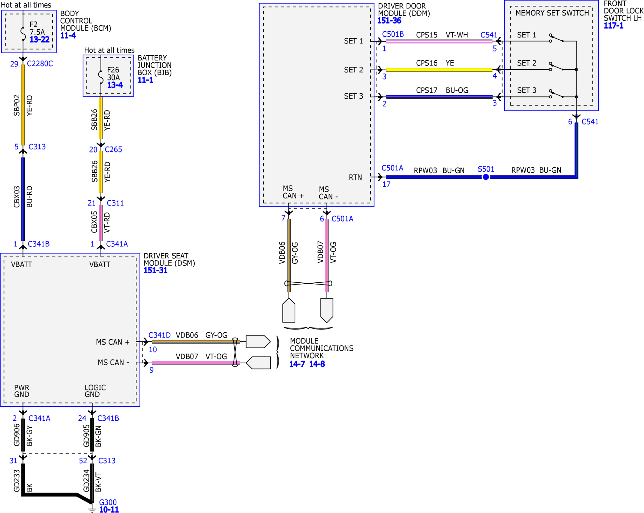Viewport: 644px width, 513px height.
Task: Select the SET 1 memory switch symbol
Action: click(556, 38)
